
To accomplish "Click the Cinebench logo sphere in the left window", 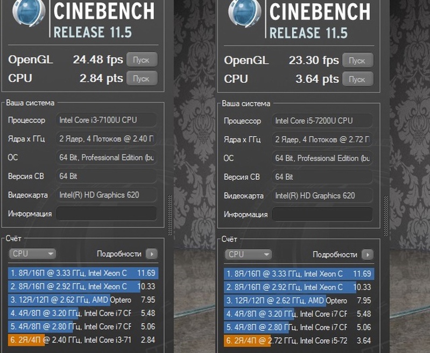I will [29, 12].
